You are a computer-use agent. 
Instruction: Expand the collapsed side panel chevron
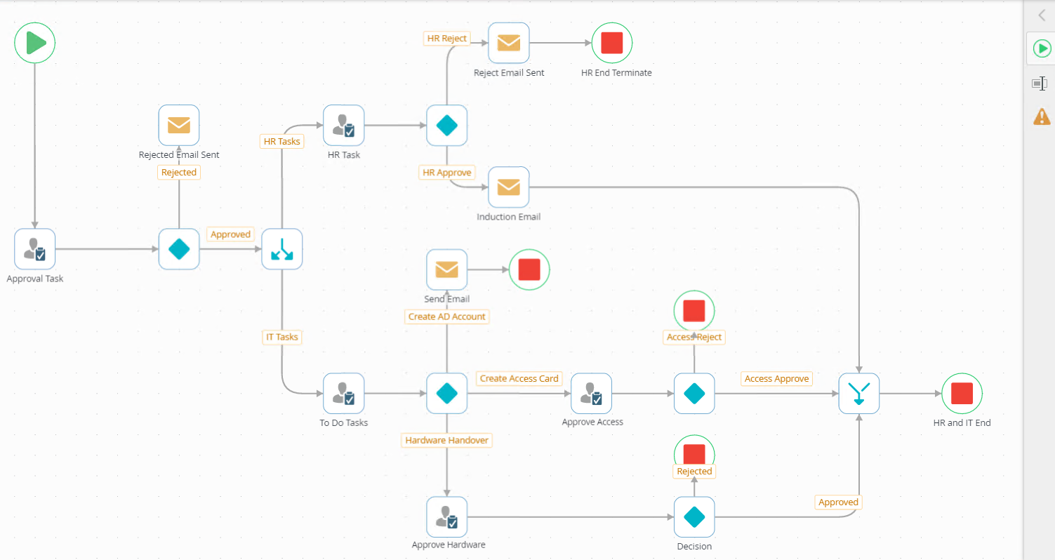pyautogui.click(x=1042, y=15)
